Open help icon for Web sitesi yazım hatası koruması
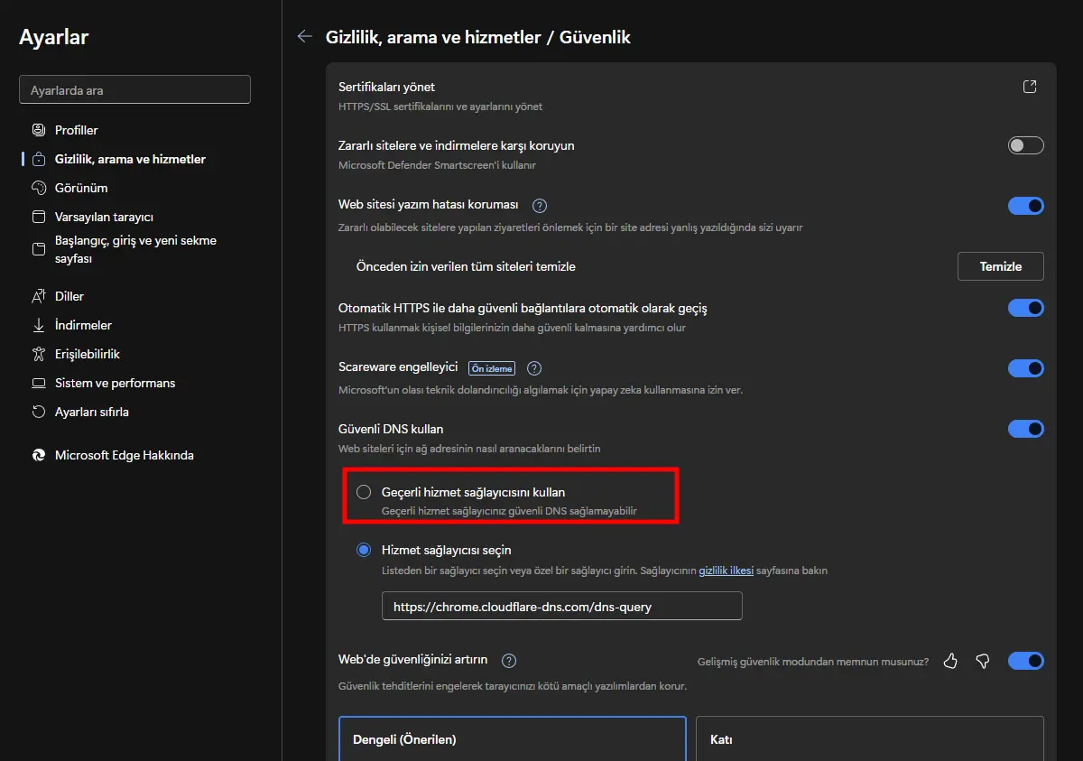1083x761 pixels. pyautogui.click(x=540, y=206)
